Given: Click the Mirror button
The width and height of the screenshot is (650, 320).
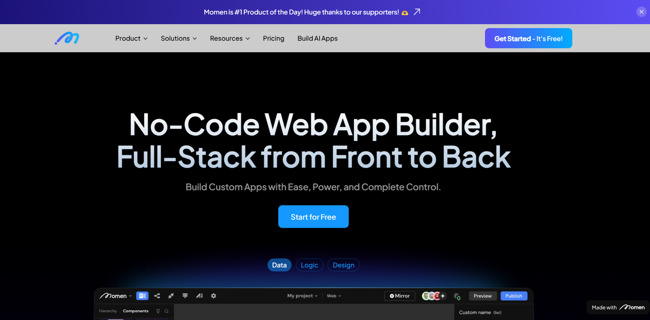Looking at the screenshot, I should click(x=400, y=296).
